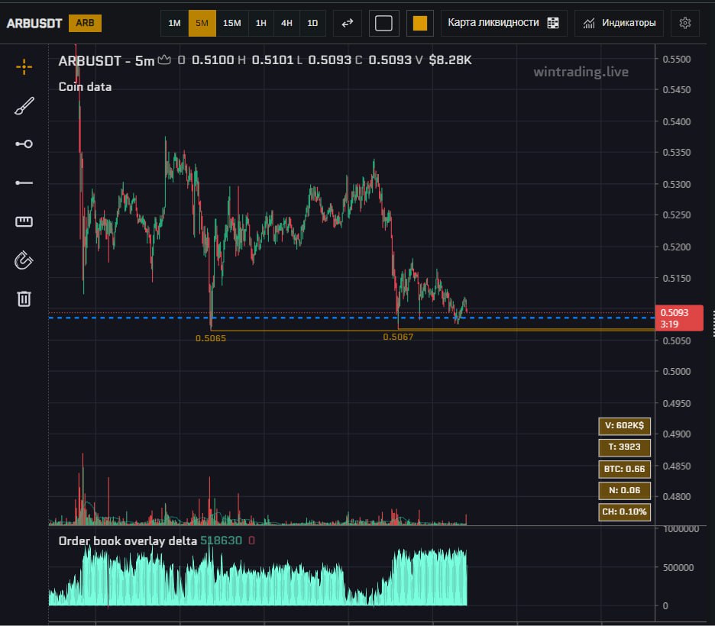Switch to 1D timeframe
The height and width of the screenshot is (626, 715).
pyautogui.click(x=312, y=23)
